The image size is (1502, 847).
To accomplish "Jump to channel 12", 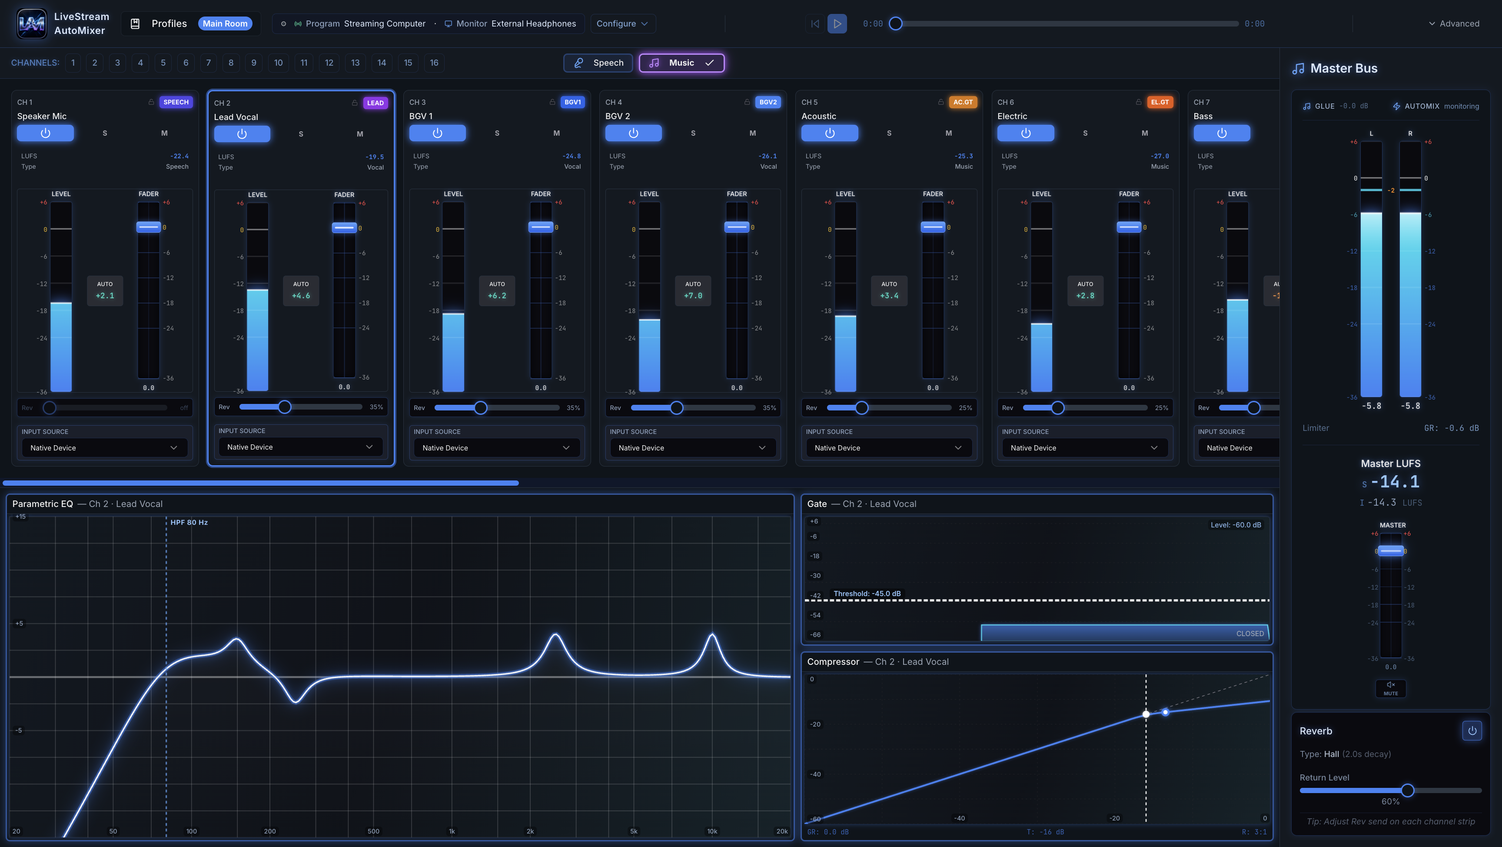I will pos(329,63).
